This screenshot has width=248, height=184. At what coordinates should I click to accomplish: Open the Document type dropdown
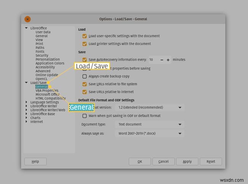point(150,124)
